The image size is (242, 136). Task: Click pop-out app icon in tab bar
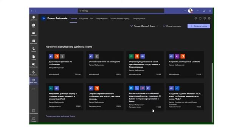click(x=196, y=19)
